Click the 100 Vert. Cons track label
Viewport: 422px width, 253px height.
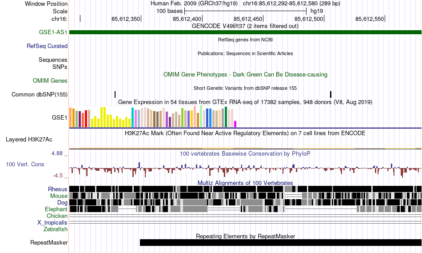click(x=25, y=165)
